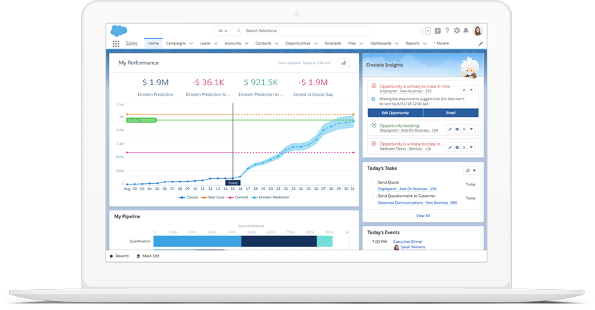Viewport: 595px width, 310px height.
Task: Open the Setup gear icon
Action: pos(457,31)
